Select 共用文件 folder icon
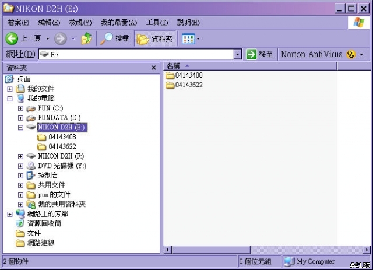Image resolution: width=373 pixels, height=270 pixels. pyautogui.click(x=31, y=185)
